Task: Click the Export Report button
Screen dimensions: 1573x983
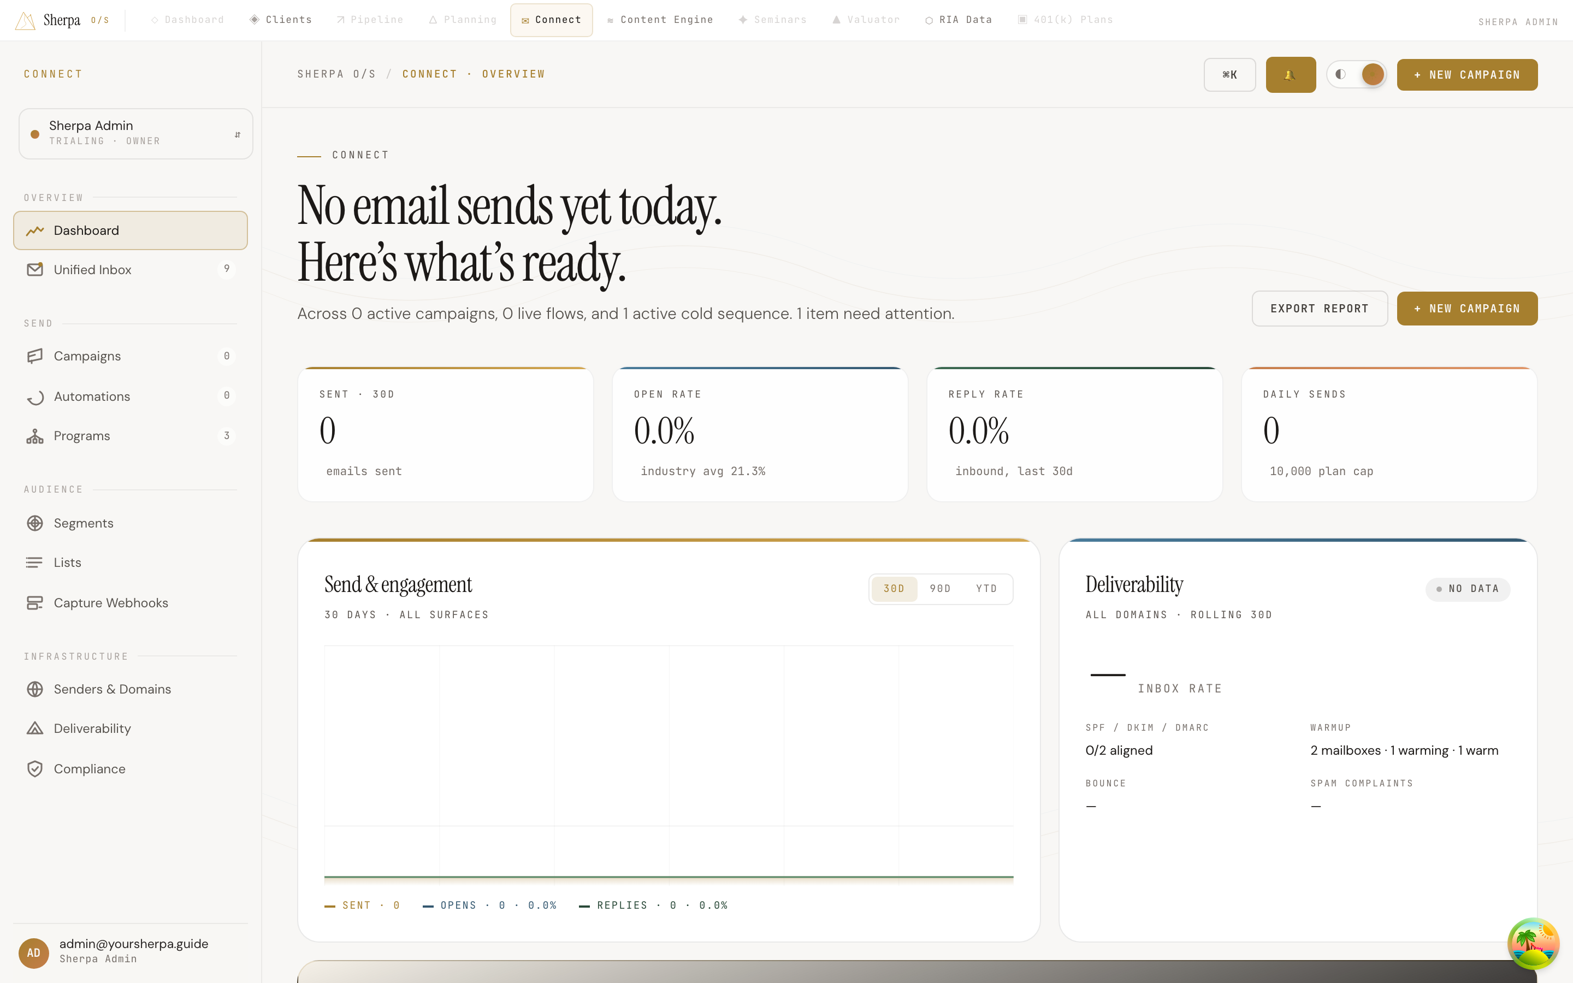Action: tap(1320, 309)
